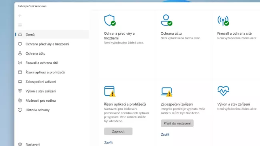Click the Zabezpečení Windows window title

coord(32,6)
